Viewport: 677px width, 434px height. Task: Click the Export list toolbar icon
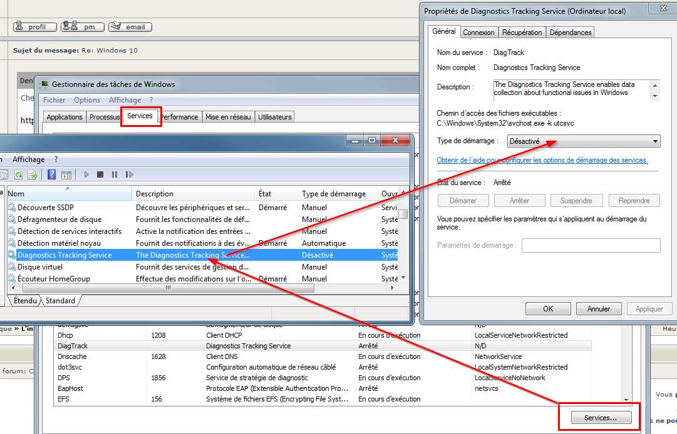coord(32,175)
